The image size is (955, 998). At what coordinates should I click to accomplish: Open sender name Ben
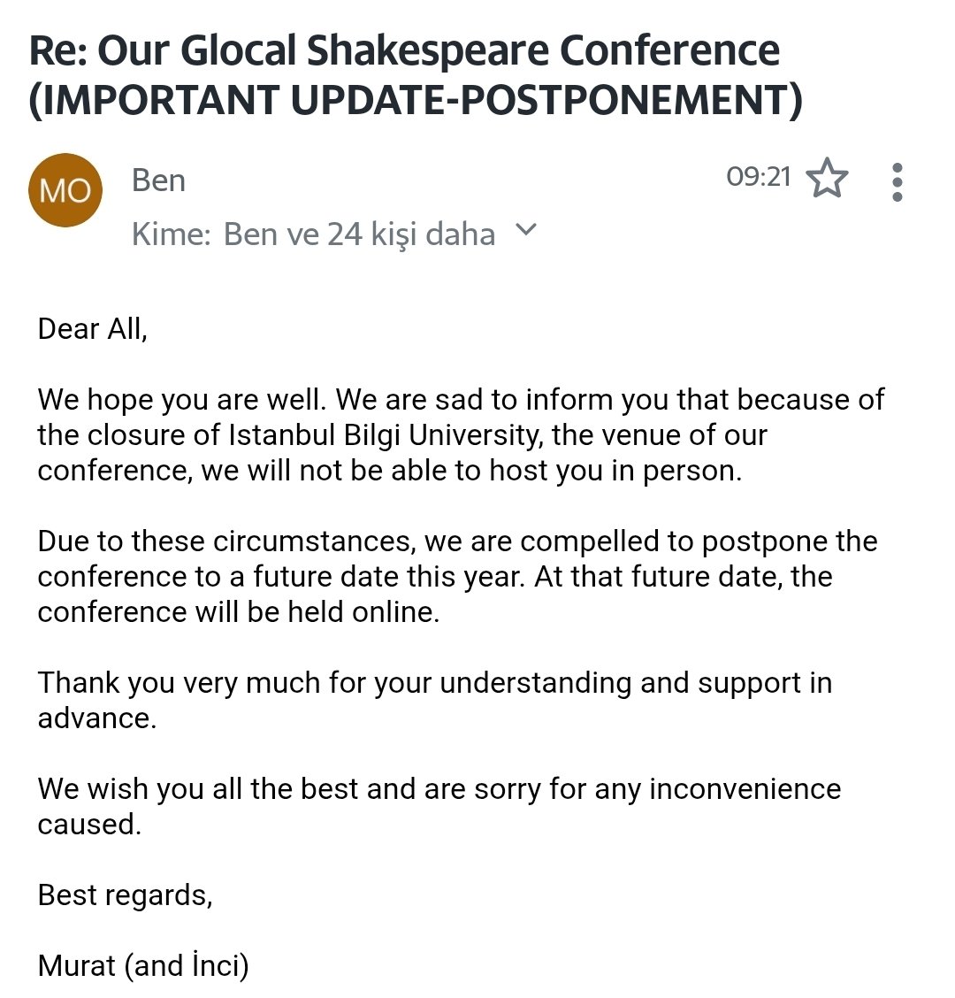(158, 180)
